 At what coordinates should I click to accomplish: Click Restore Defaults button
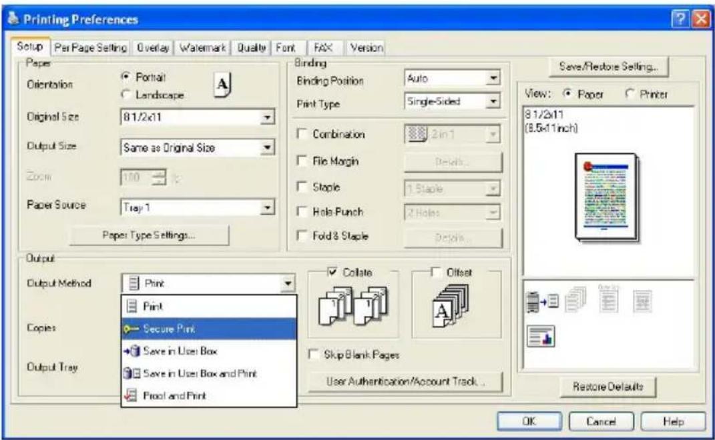click(x=608, y=387)
